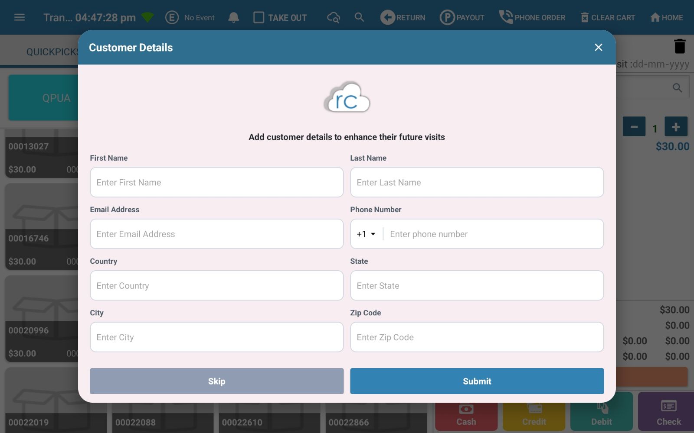This screenshot has width=694, height=433.
Task: Open the No Event selector
Action: [190, 17]
